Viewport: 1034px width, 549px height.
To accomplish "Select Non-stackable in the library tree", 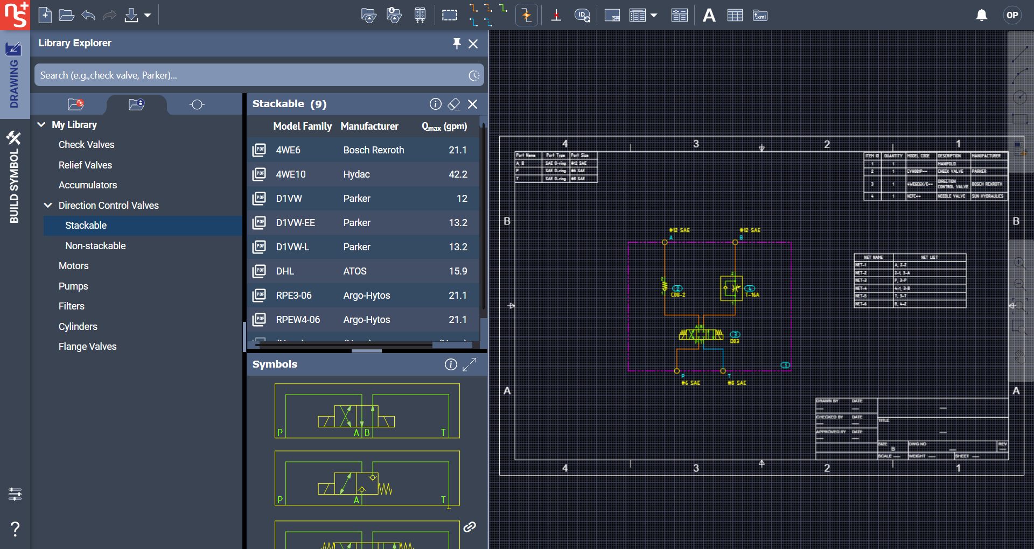I will coord(95,246).
